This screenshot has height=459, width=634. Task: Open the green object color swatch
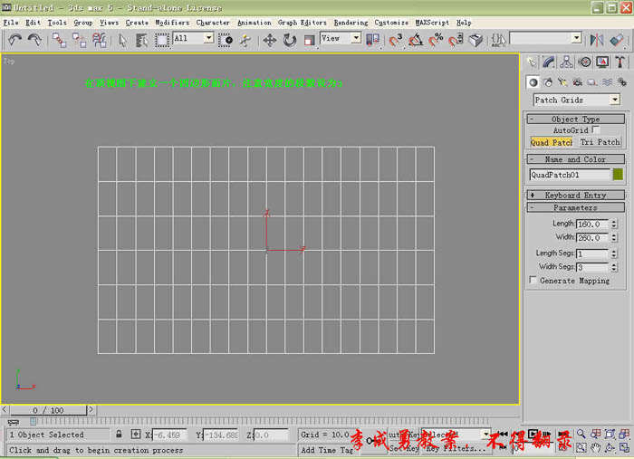(618, 175)
